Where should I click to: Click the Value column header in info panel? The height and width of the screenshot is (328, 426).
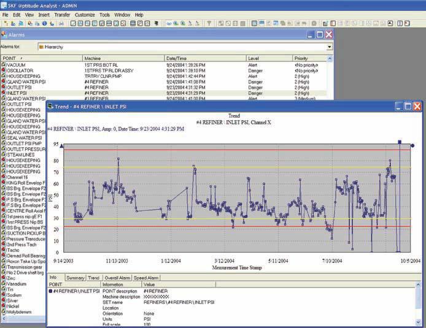[x=179, y=284]
